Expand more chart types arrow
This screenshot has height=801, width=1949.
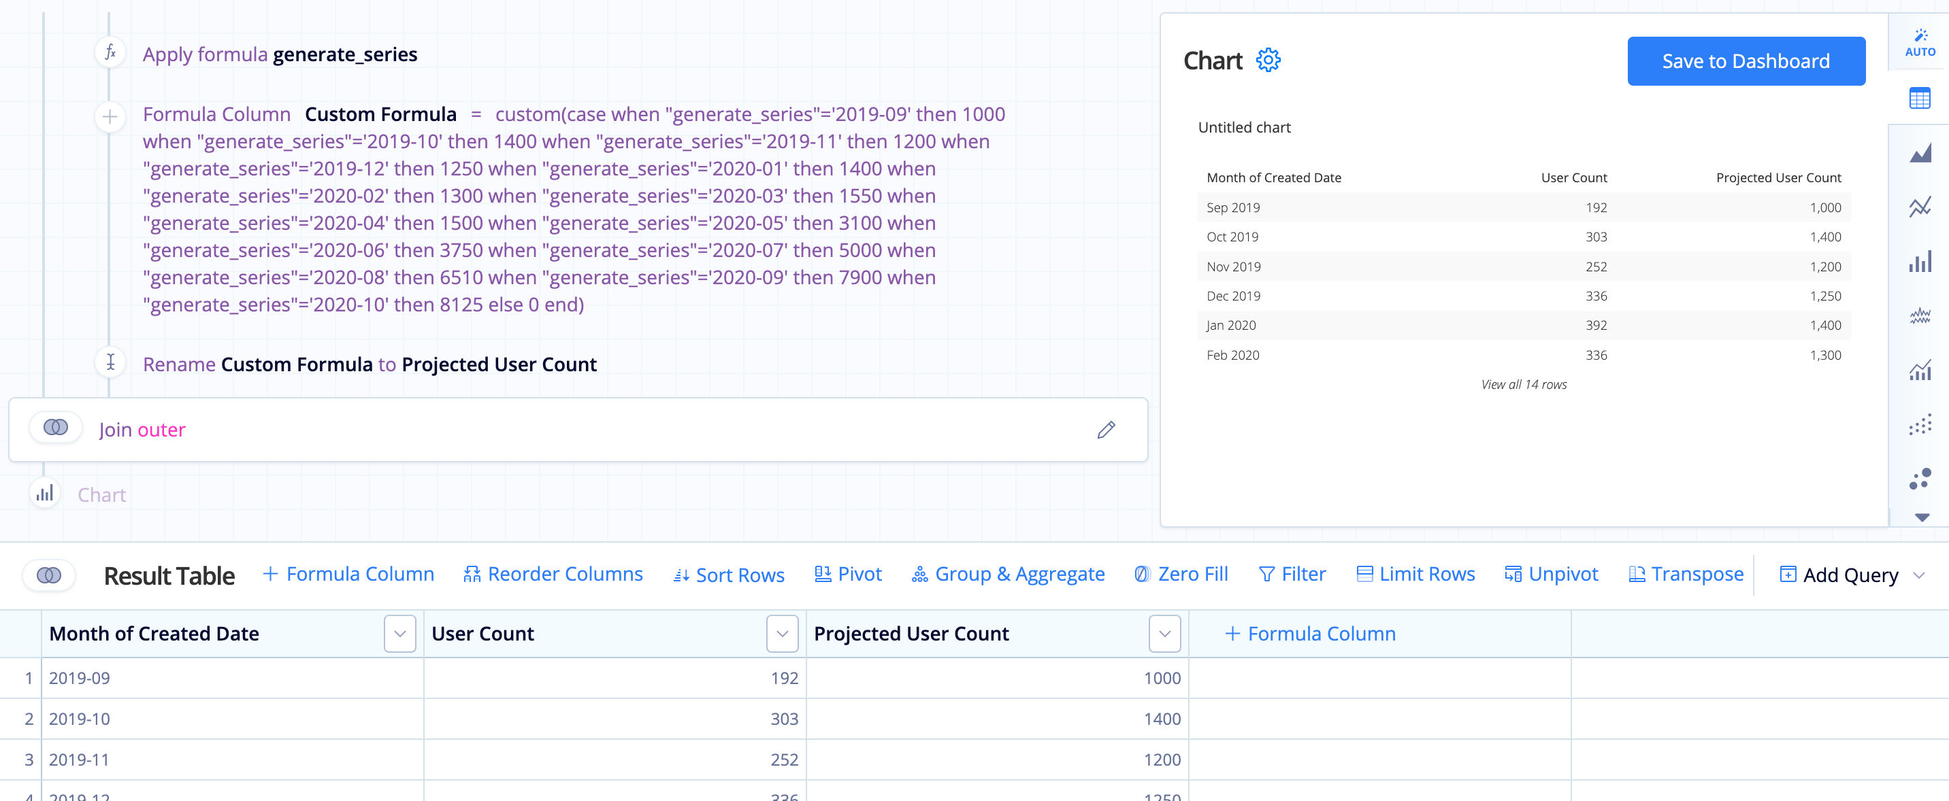[x=1922, y=517]
